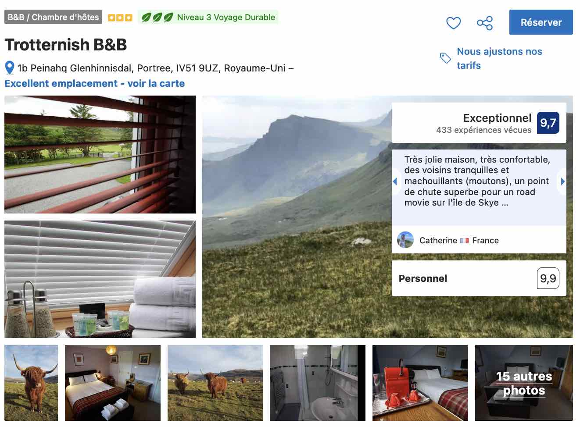Save property with the heart icon
This screenshot has height=427, width=580.
(x=453, y=23)
